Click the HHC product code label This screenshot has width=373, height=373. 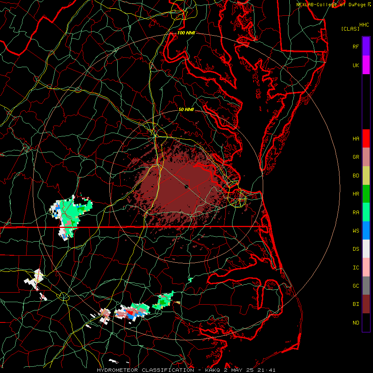tap(364, 25)
